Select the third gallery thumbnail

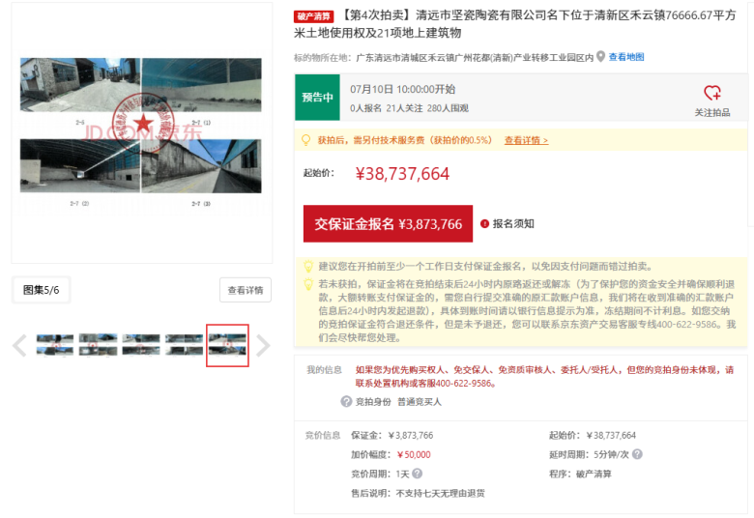pos(141,345)
